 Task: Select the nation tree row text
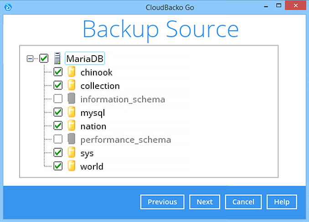93,126
